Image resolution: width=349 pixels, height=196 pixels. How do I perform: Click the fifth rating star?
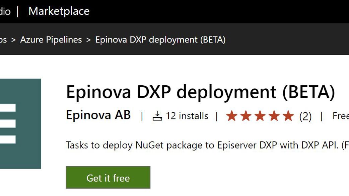point(288,116)
